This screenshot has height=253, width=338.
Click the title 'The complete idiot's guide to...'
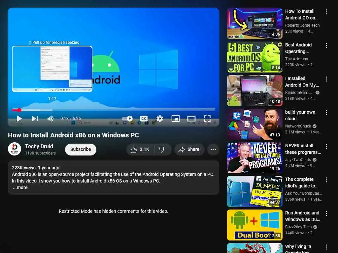point(302,183)
